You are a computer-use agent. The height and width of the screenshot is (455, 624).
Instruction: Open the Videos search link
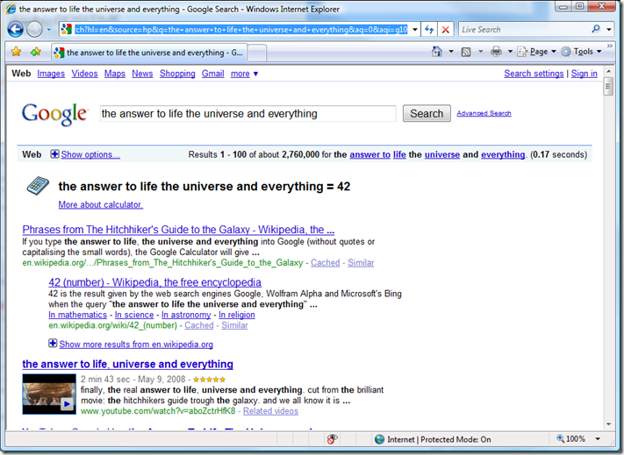84,74
